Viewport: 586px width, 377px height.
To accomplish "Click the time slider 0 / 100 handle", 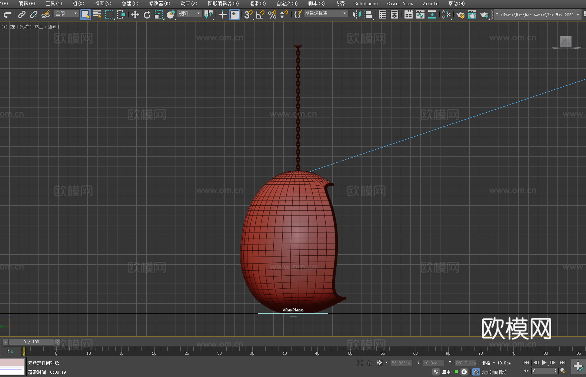I will coord(31,342).
